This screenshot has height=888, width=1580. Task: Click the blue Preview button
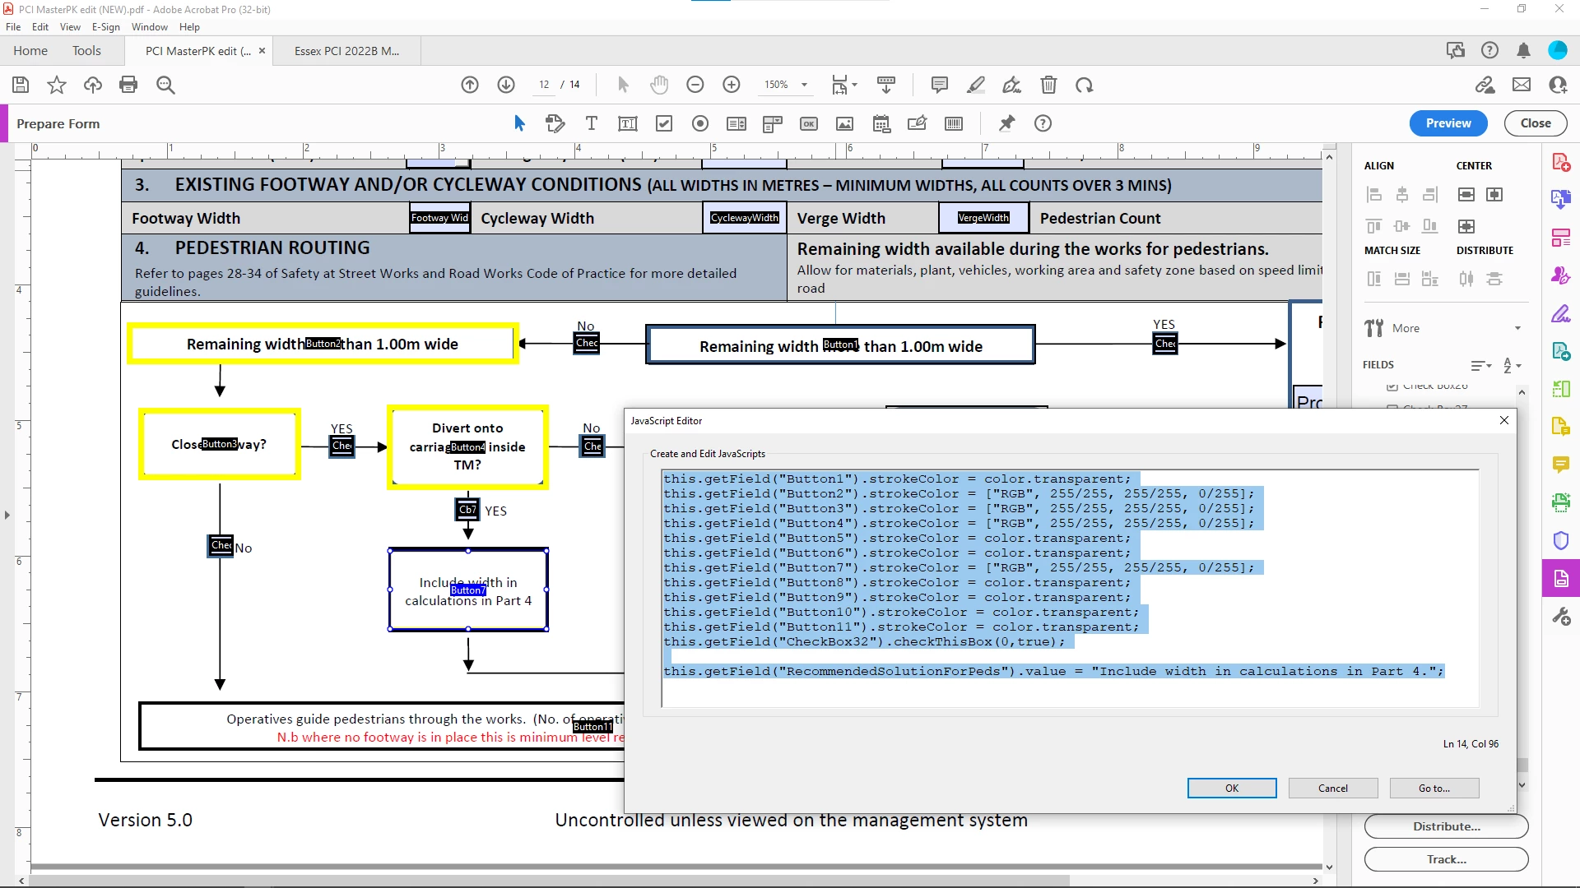[x=1448, y=123]
